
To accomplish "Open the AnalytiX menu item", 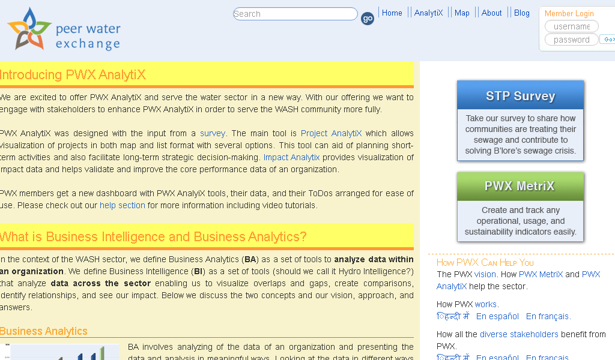I will pyautogui.click(x=428, y=13).
